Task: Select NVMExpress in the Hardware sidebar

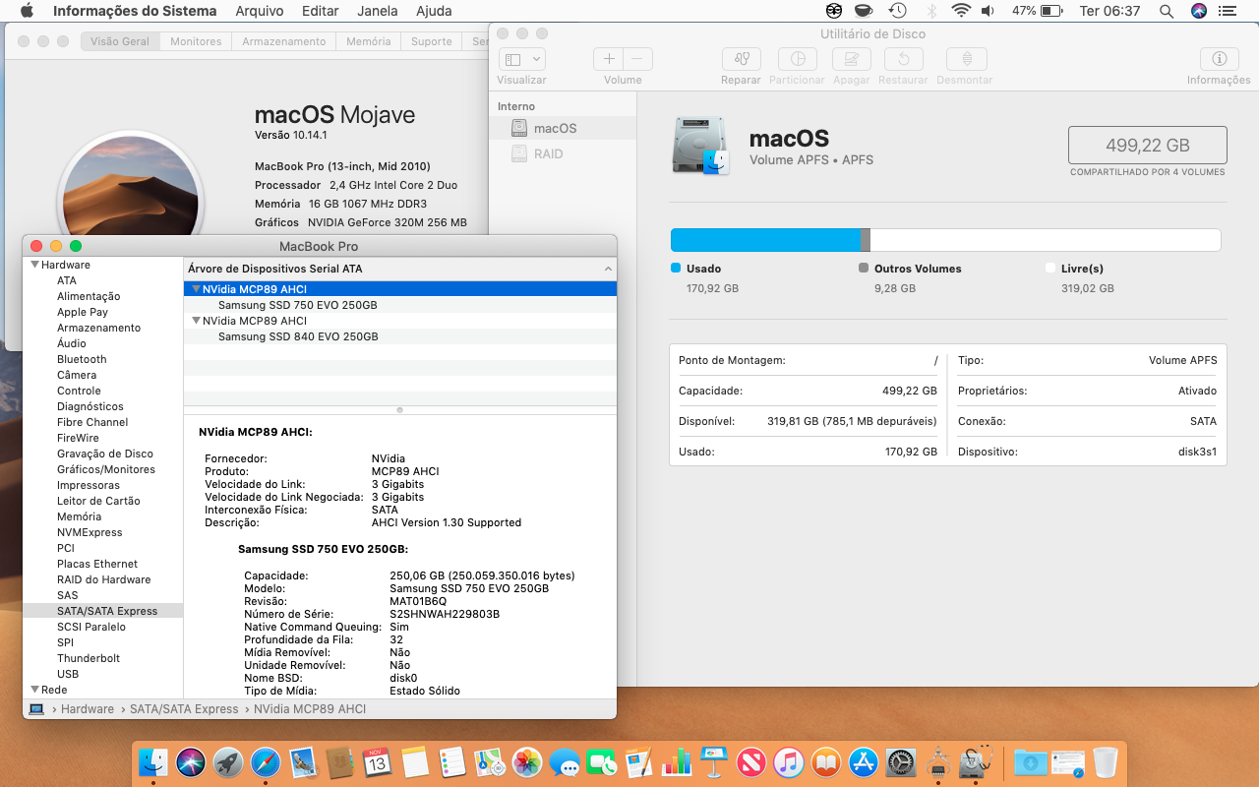Action: (x=90, y=532)
